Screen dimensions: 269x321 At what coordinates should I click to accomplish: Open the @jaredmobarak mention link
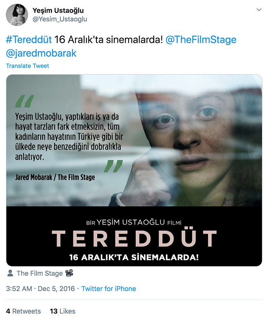pos(41,53)
